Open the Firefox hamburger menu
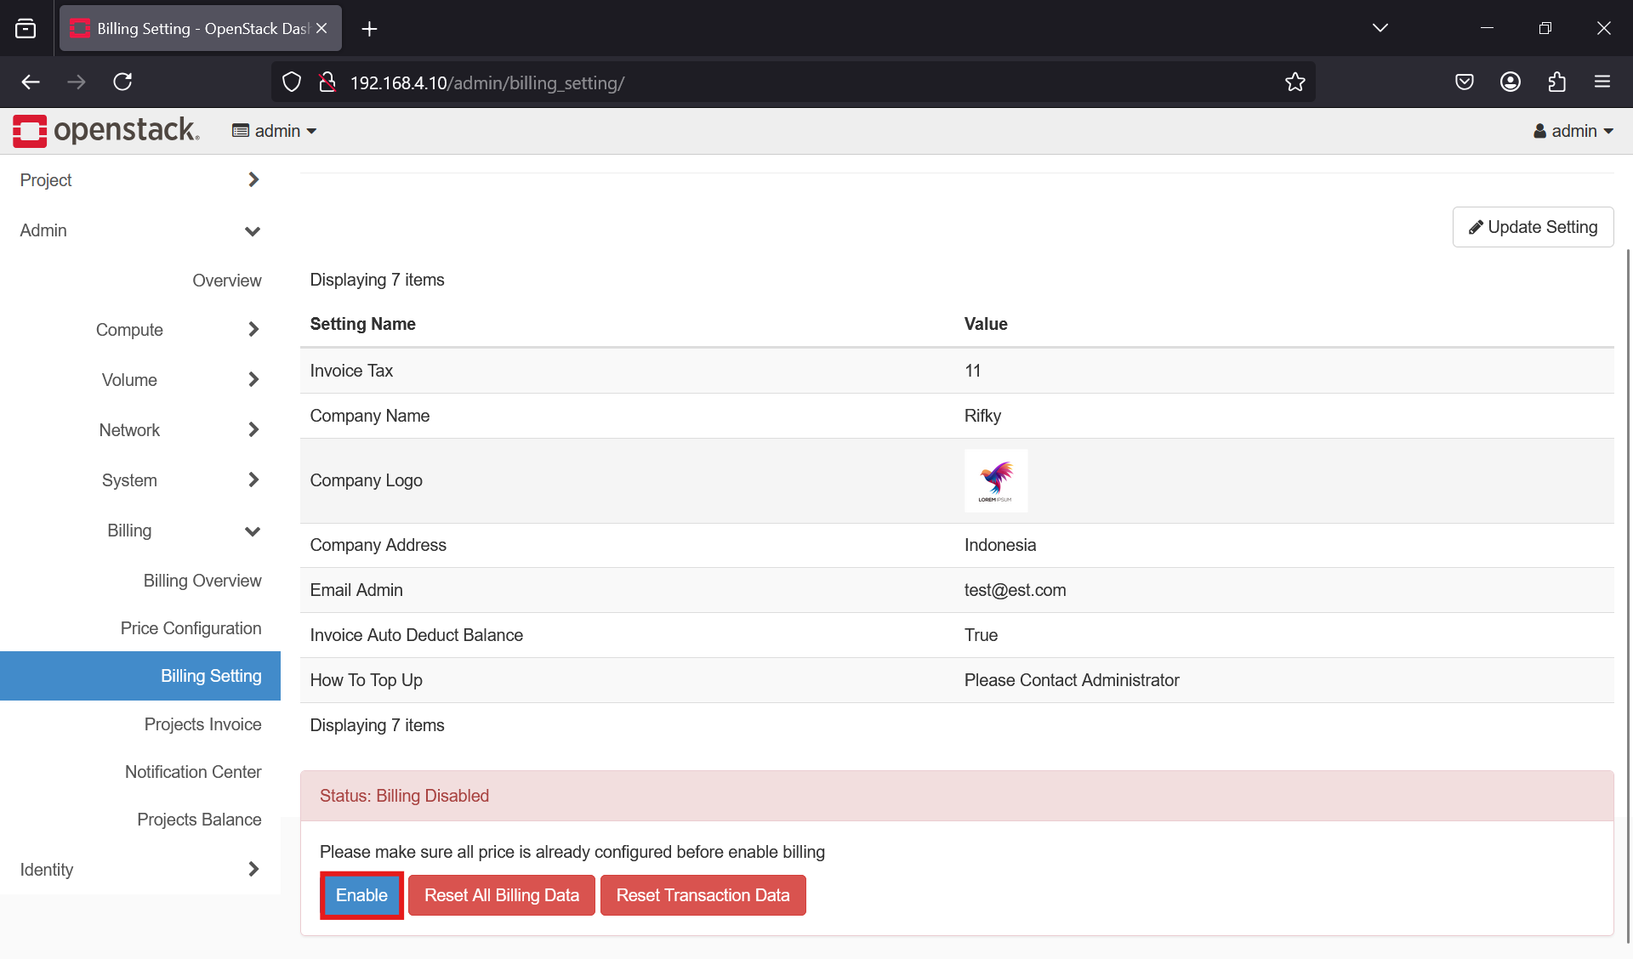This screenshot has width=1633, height=959. coord(1602,82)
